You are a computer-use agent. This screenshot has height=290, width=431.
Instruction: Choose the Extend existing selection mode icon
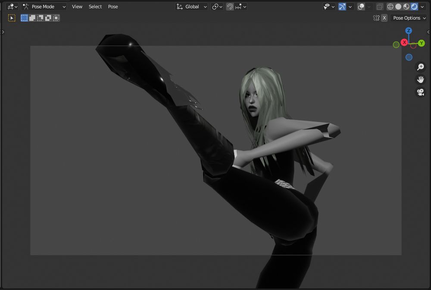(32, 18)
